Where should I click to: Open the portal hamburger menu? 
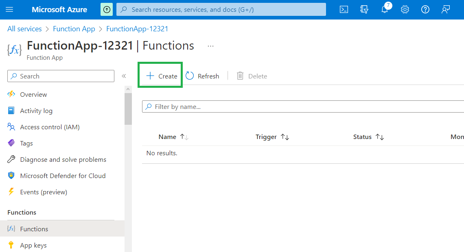click(x=9, y=9)
